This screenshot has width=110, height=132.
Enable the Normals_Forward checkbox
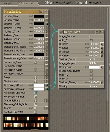coord(36,112)
